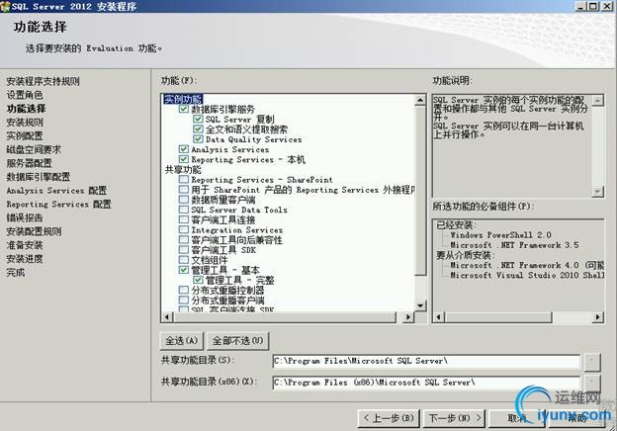Viewport: 617px width, 431px height.
Task: Click the 安装程序支持规则 step
Action: (43, 81)
